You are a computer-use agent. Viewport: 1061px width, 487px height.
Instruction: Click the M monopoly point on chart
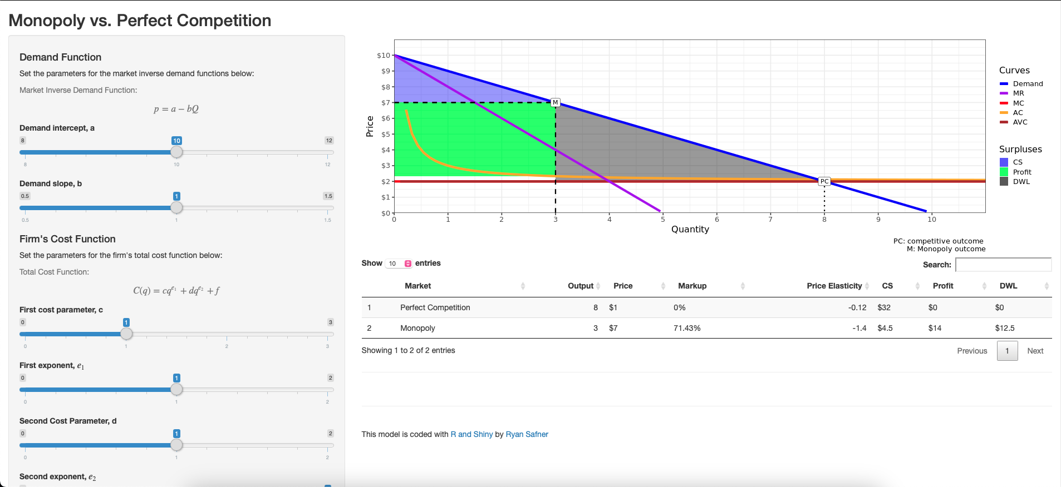pos(555,102)
